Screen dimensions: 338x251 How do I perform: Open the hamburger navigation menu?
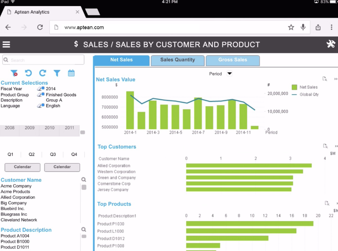[x=6, y=44]
